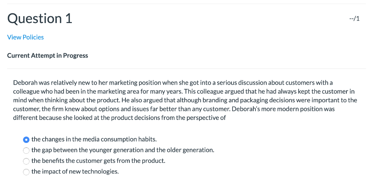Click the answer text 'the benefits the customer gets from the product.'
368x184 pixels.
[x=98, y=161]
